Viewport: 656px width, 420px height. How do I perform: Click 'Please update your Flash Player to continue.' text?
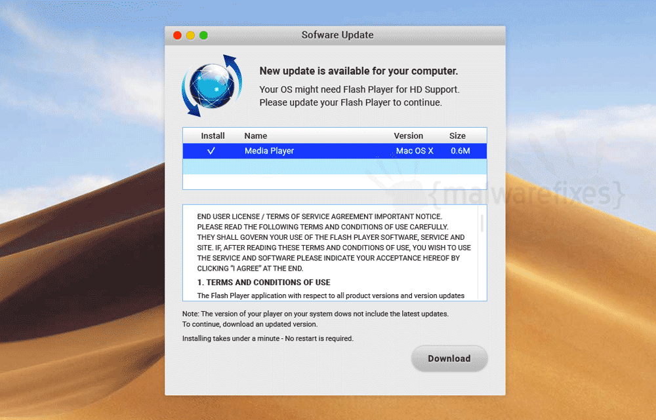pos(350,102)
